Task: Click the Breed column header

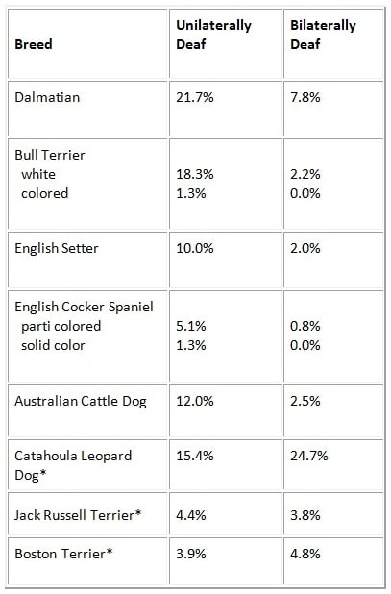Action: coord(34,44)
